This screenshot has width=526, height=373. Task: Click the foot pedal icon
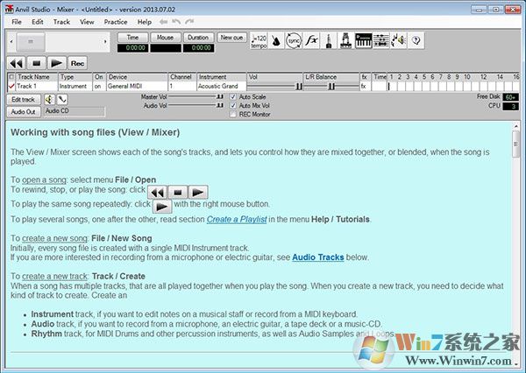pyautogui.click(x=346, y=41)
